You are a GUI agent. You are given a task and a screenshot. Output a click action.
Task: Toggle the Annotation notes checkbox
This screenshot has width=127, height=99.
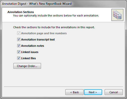pyautogui.click(x=19, y=46)
